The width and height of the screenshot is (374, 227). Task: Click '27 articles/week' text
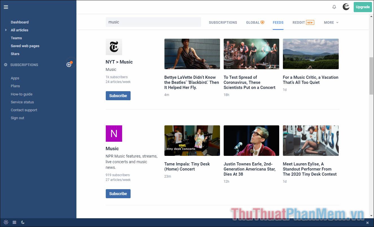118,180
